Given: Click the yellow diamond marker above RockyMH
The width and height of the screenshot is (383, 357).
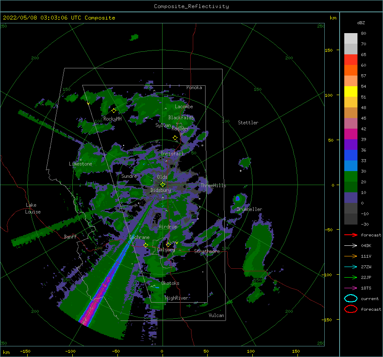Looking at the screenshot, I should point(114,111).
